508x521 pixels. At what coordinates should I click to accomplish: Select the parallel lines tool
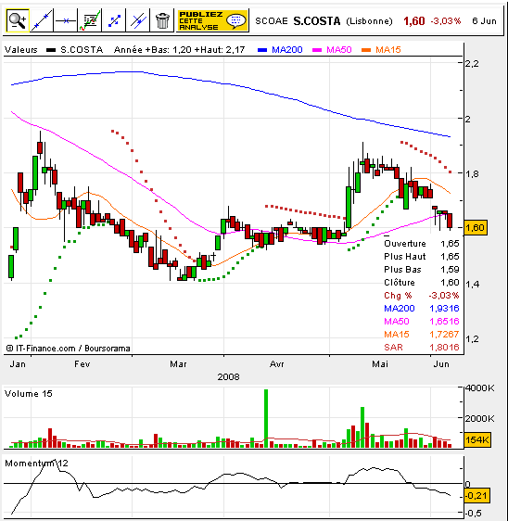pos(138,20)
